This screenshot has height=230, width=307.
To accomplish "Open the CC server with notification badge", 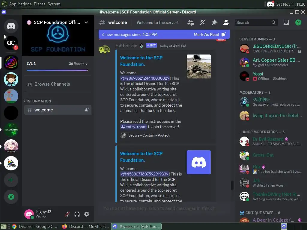I will point(11,43).
